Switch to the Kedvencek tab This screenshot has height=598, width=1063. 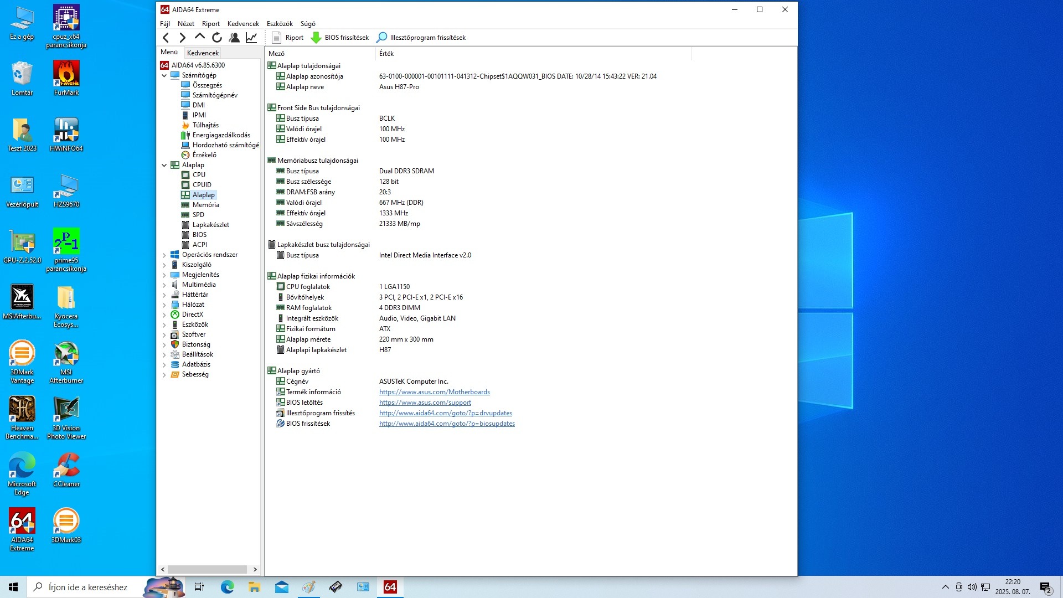click(203, 53)
